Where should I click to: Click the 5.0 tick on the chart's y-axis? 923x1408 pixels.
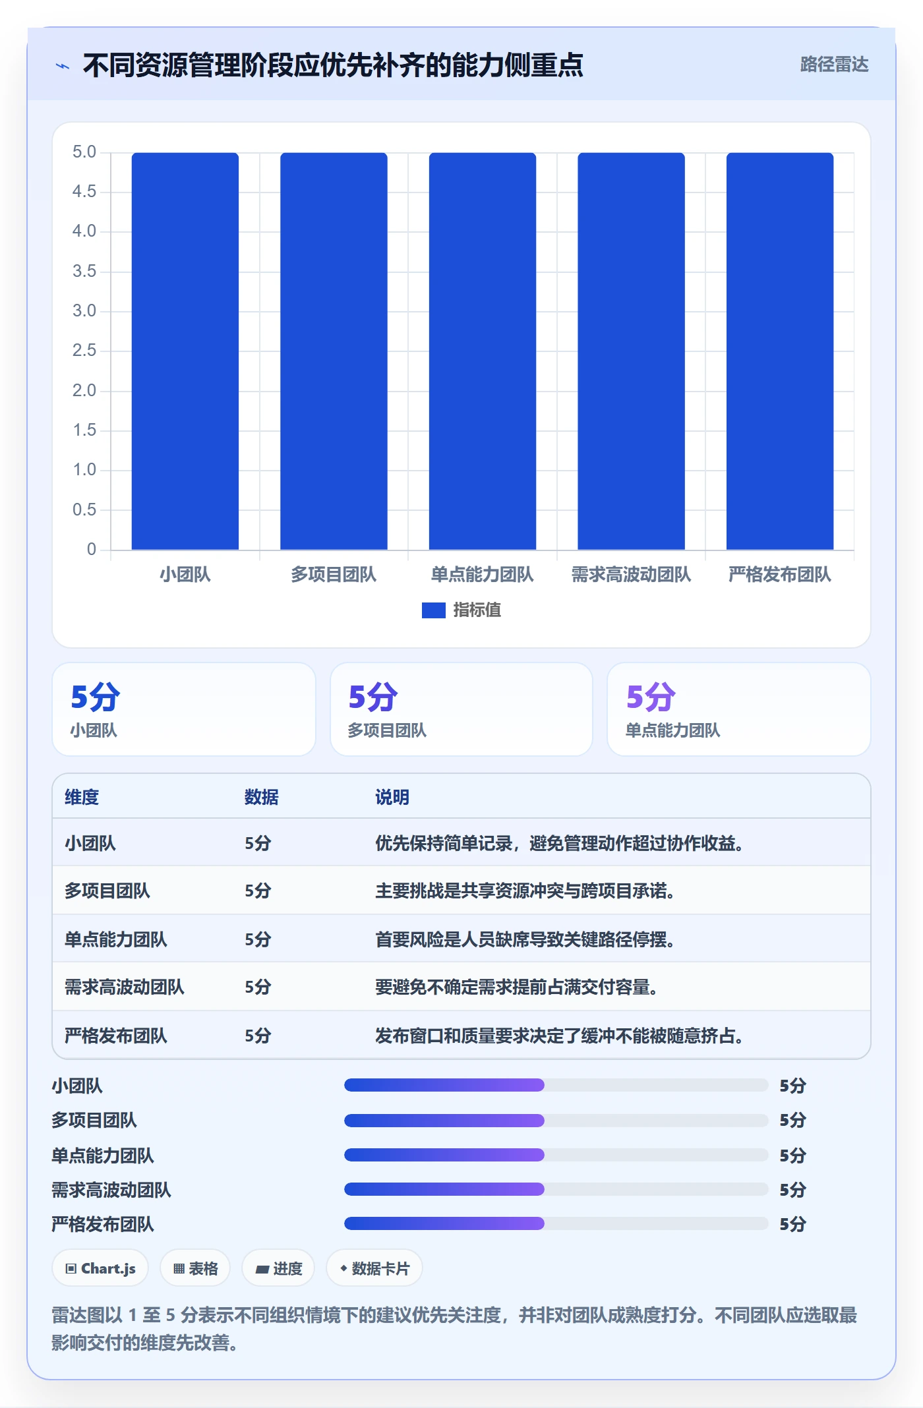pyautogui.click(x=84, y=152)
